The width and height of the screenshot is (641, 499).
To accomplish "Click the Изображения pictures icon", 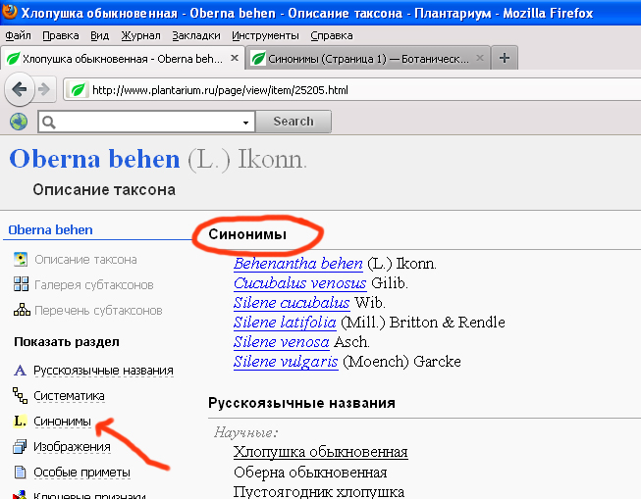I will click(x=20, y=447).
